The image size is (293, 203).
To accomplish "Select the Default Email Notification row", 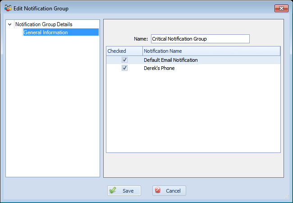I will (x=193, y=60).
